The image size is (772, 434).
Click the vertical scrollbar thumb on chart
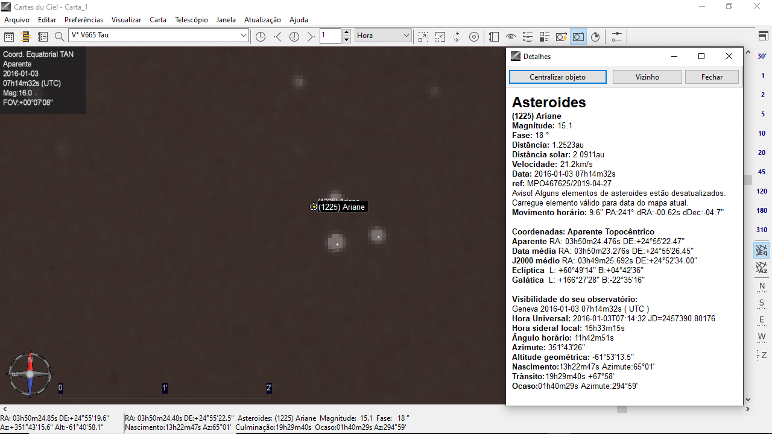point(748,180)
